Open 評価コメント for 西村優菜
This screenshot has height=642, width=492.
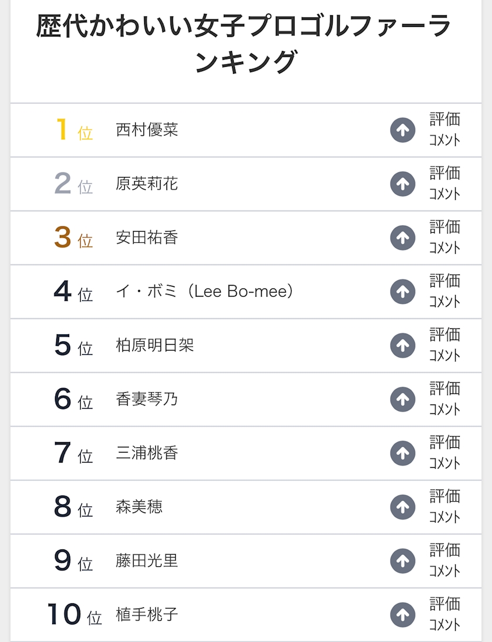point(445,130)
